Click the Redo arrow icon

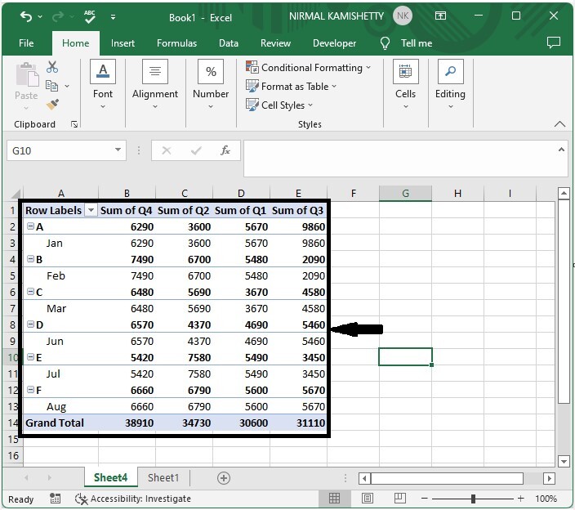coord(58,16)
